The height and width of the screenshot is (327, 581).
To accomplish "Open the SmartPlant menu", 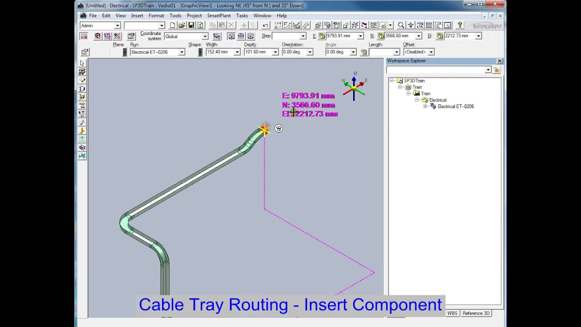I will coord(219,15).
